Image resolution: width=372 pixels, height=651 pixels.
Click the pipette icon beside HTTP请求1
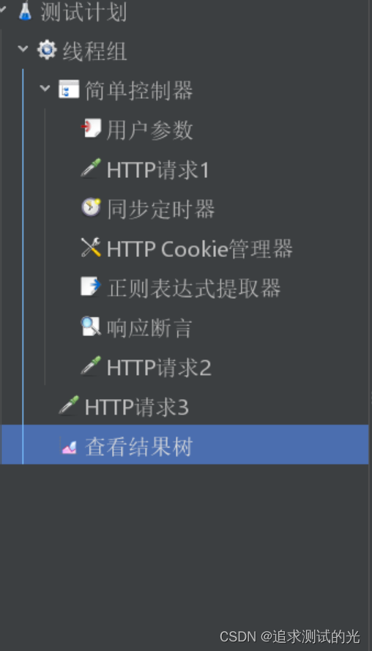91,168
